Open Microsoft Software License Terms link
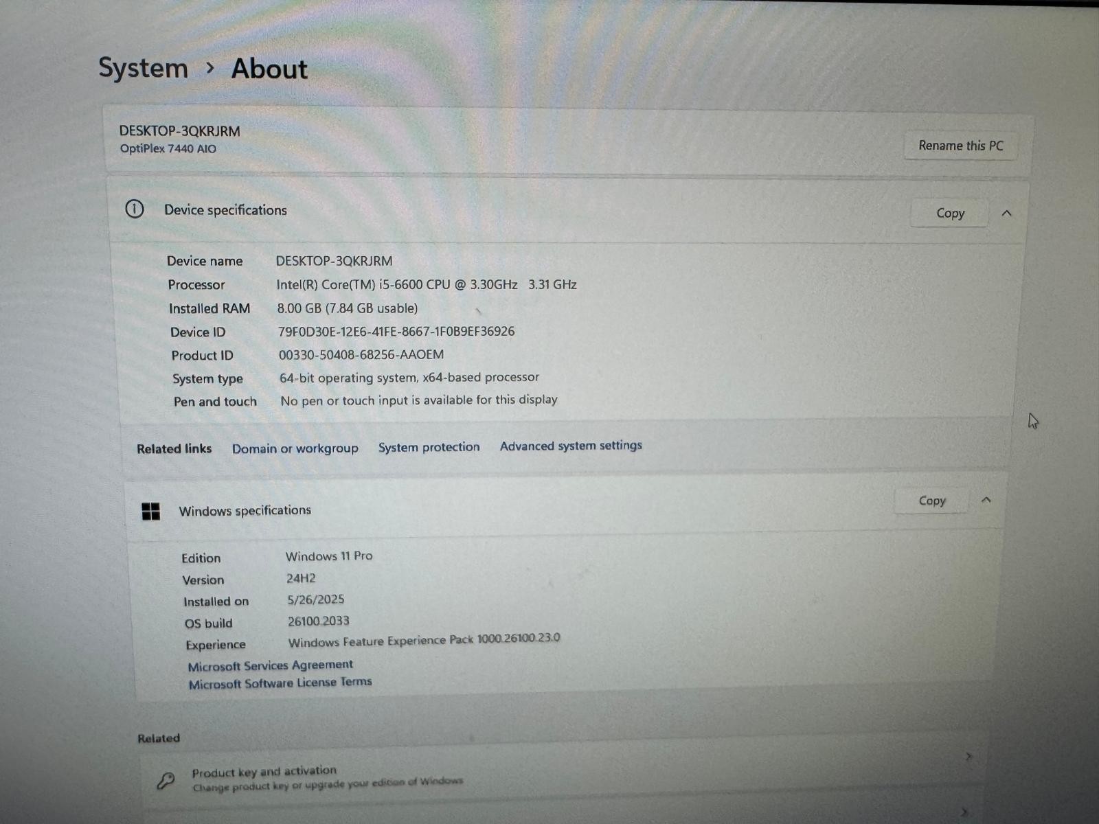This screenshot has width=1099, height=824. click(x=280, y=683)
